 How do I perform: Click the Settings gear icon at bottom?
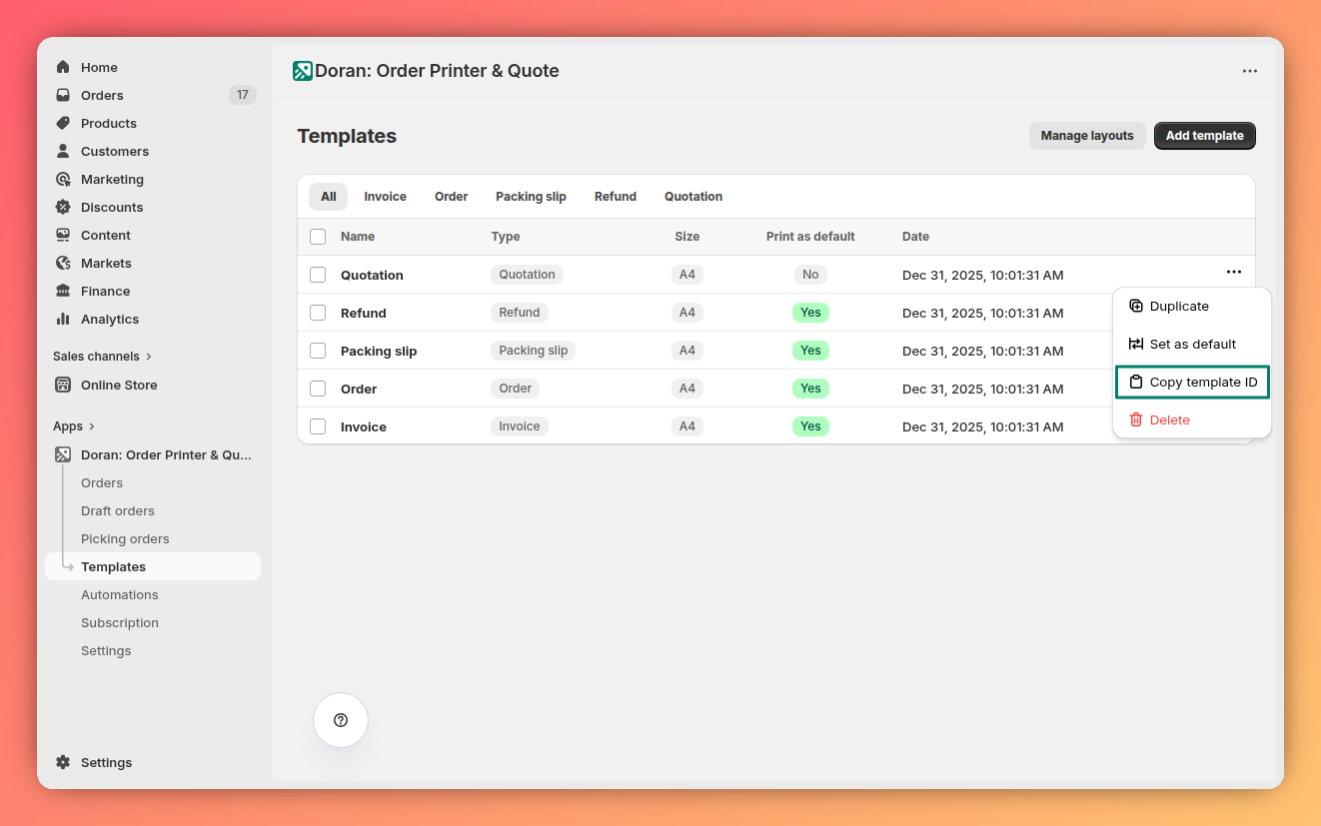tap(63, 762)
